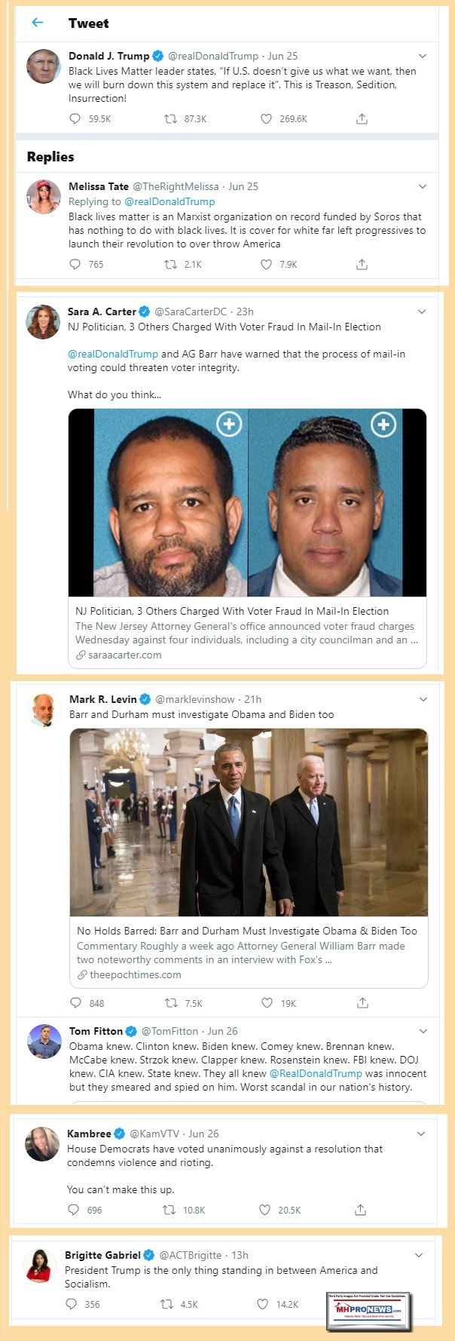Like Melissa Tate's reply

pyautogui.click(x=266, y=265)
